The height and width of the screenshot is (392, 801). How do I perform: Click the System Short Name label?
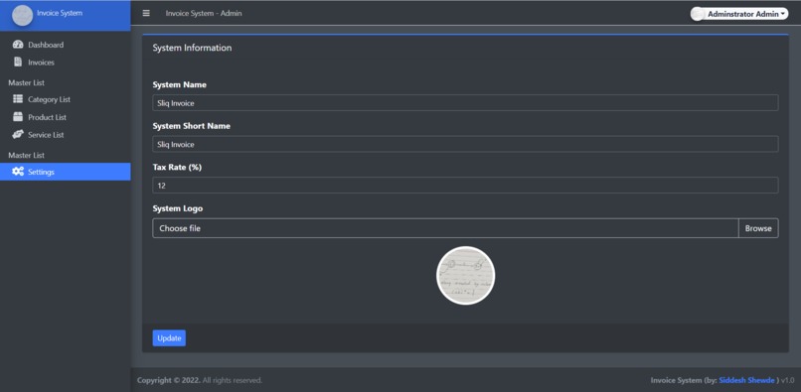(x=192, y=126)
